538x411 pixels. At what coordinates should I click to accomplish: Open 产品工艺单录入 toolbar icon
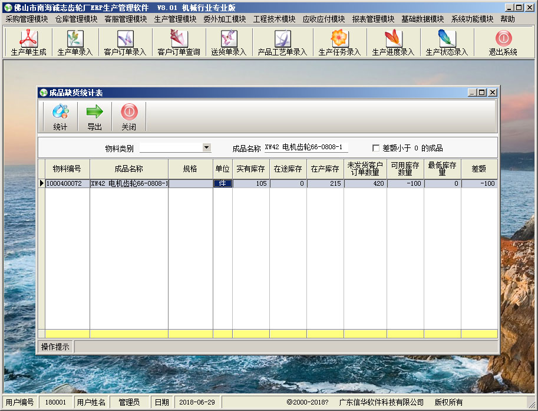(x=282, y=42)
